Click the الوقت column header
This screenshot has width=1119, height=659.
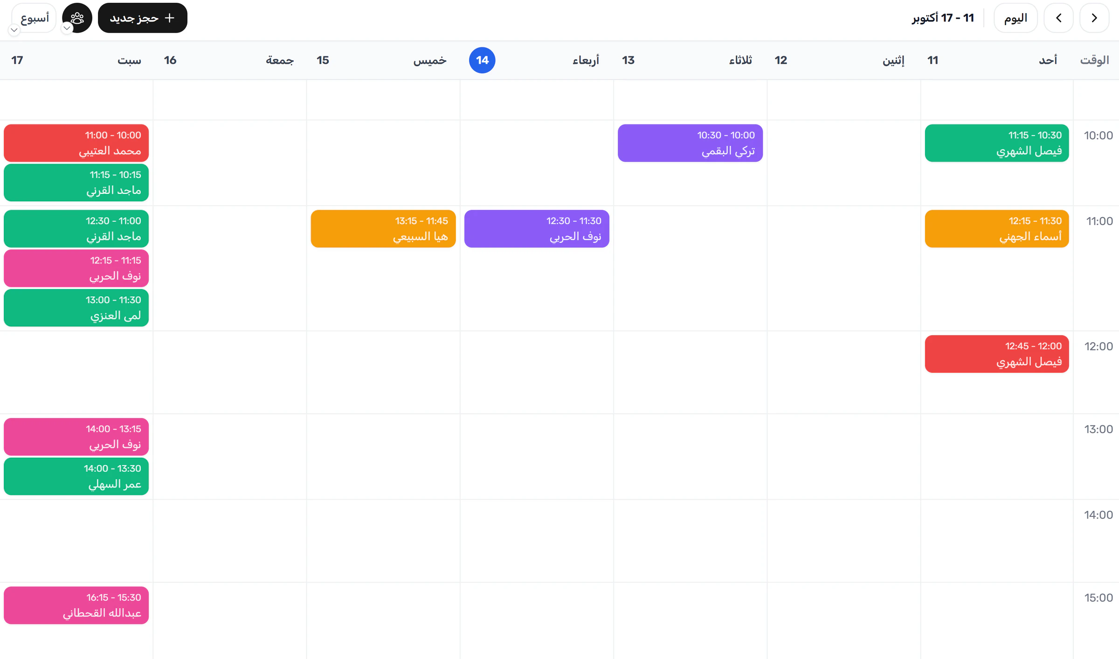1094,60
